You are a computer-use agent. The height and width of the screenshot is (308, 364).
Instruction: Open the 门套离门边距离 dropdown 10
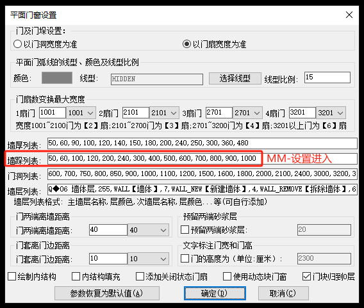coord(148,259)
